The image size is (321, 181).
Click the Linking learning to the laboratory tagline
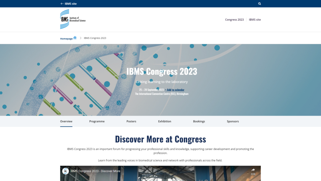click(162, 82)
